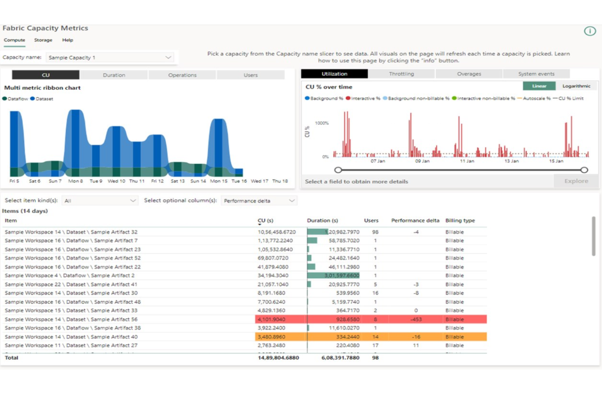This screenshot has width=602, height=401.
Task: Expand the Select item kind(s) dropdown
Action: [100, 201]
